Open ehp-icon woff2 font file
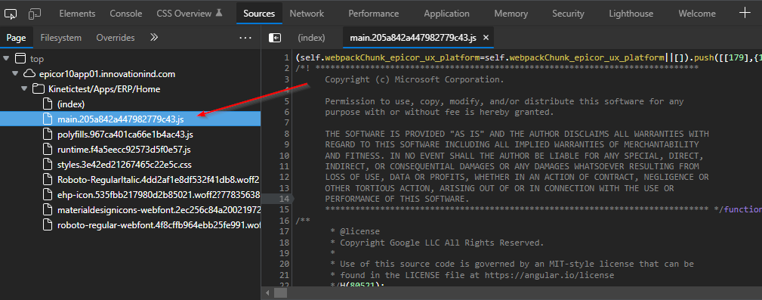The image size is (762, 300). click(x=159, y=195)
